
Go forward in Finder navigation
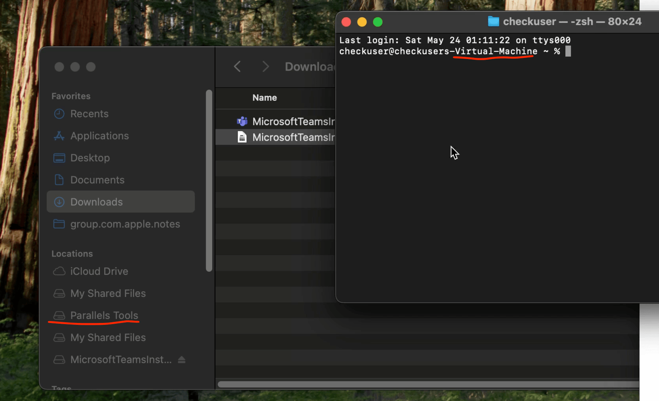click(265, 67)
